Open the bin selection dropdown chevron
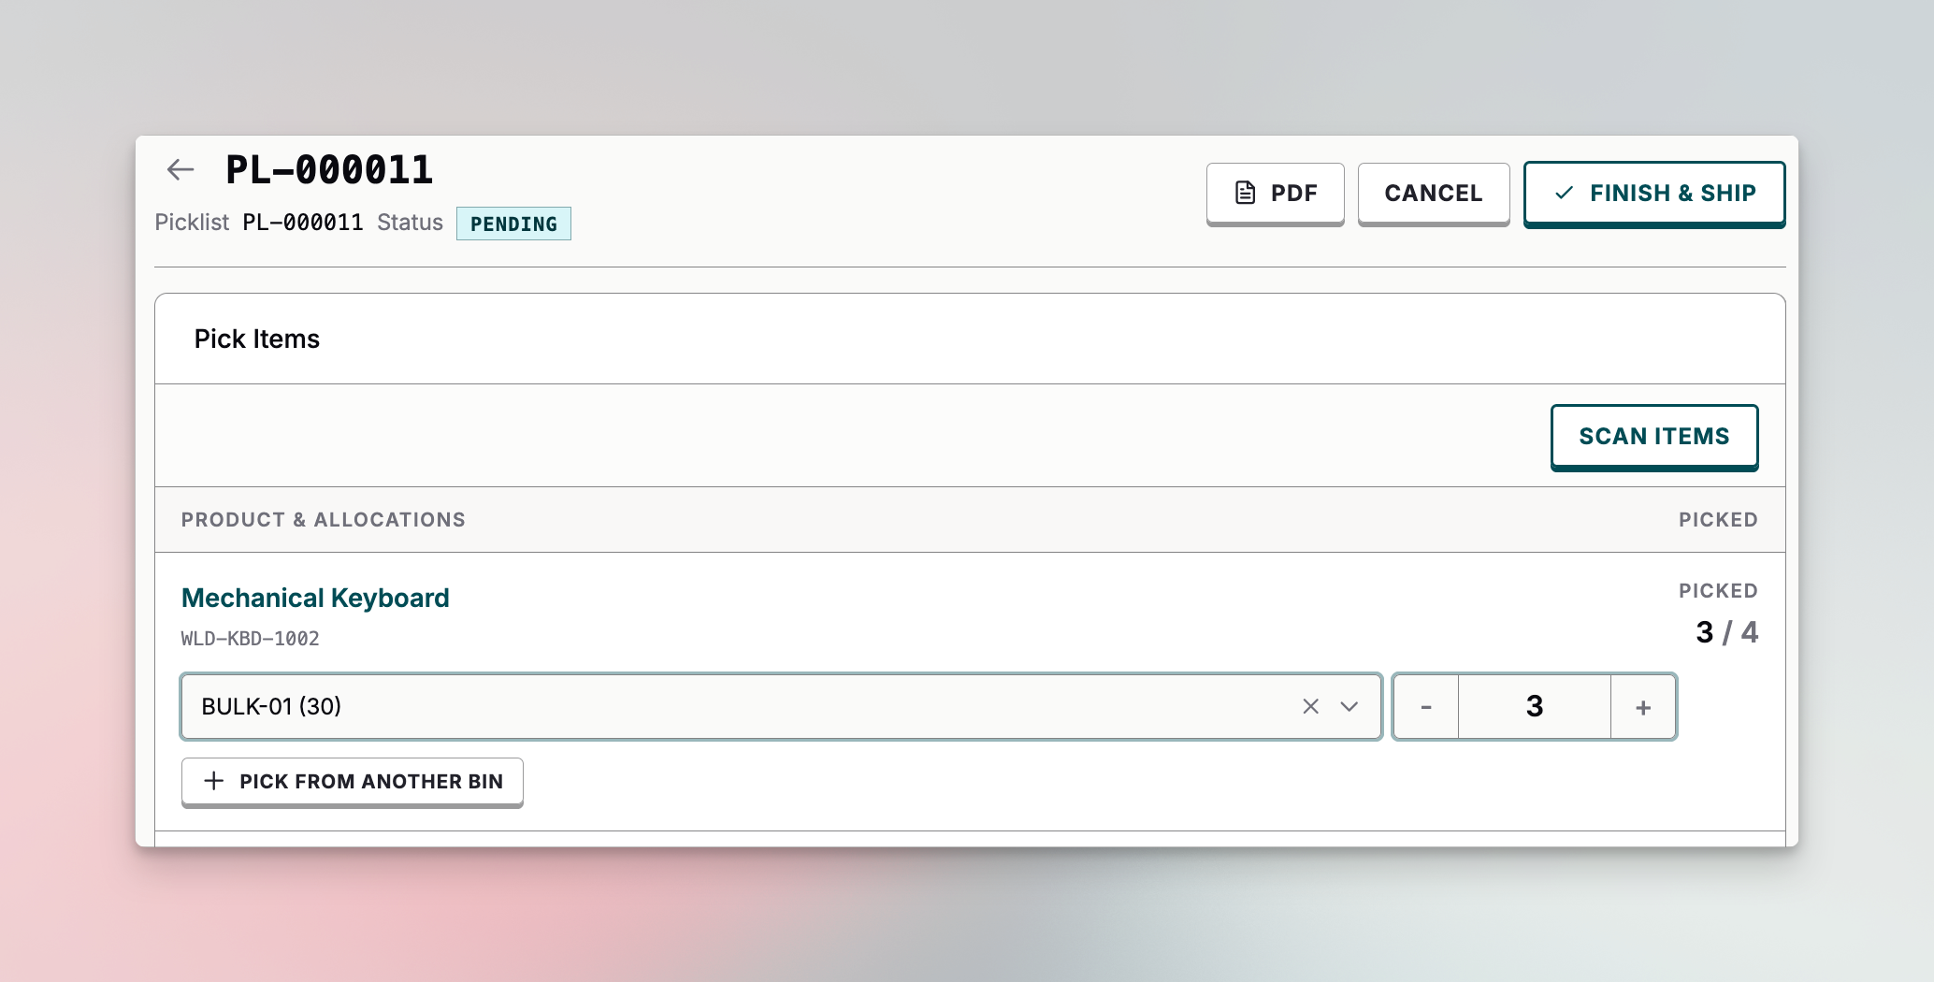This screenshot has height=982, width=1934. tap(1349, 707)
